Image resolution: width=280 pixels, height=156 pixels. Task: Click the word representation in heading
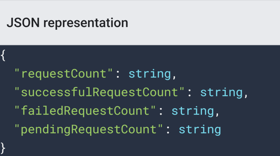pyautogui.click(x=86, y=23)
